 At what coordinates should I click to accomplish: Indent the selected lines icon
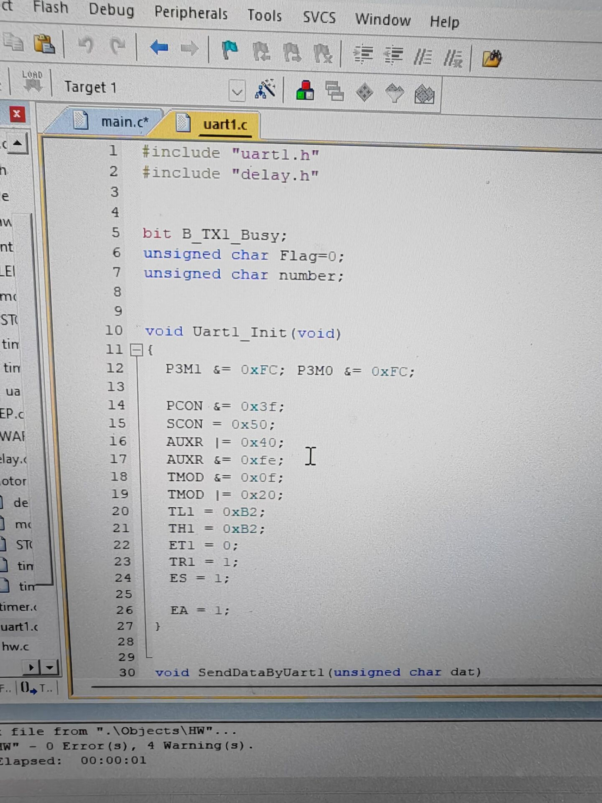pos(363,55)
